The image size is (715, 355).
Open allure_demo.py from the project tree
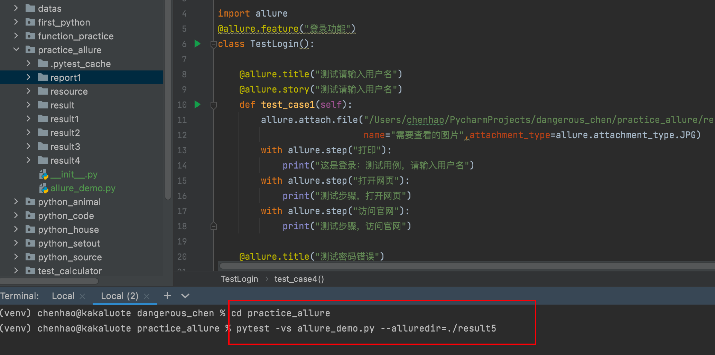83,188
